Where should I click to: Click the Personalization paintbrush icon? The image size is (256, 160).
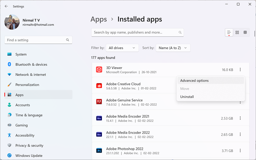[9, 85]
